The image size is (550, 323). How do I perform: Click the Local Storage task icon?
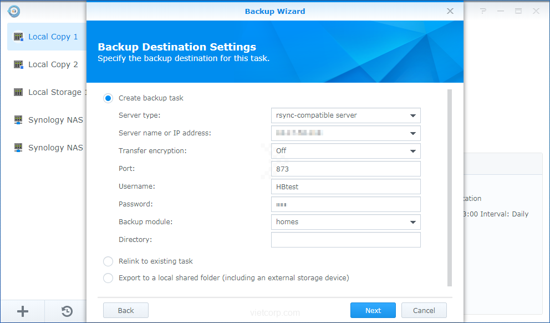click(x=18, y=92)
